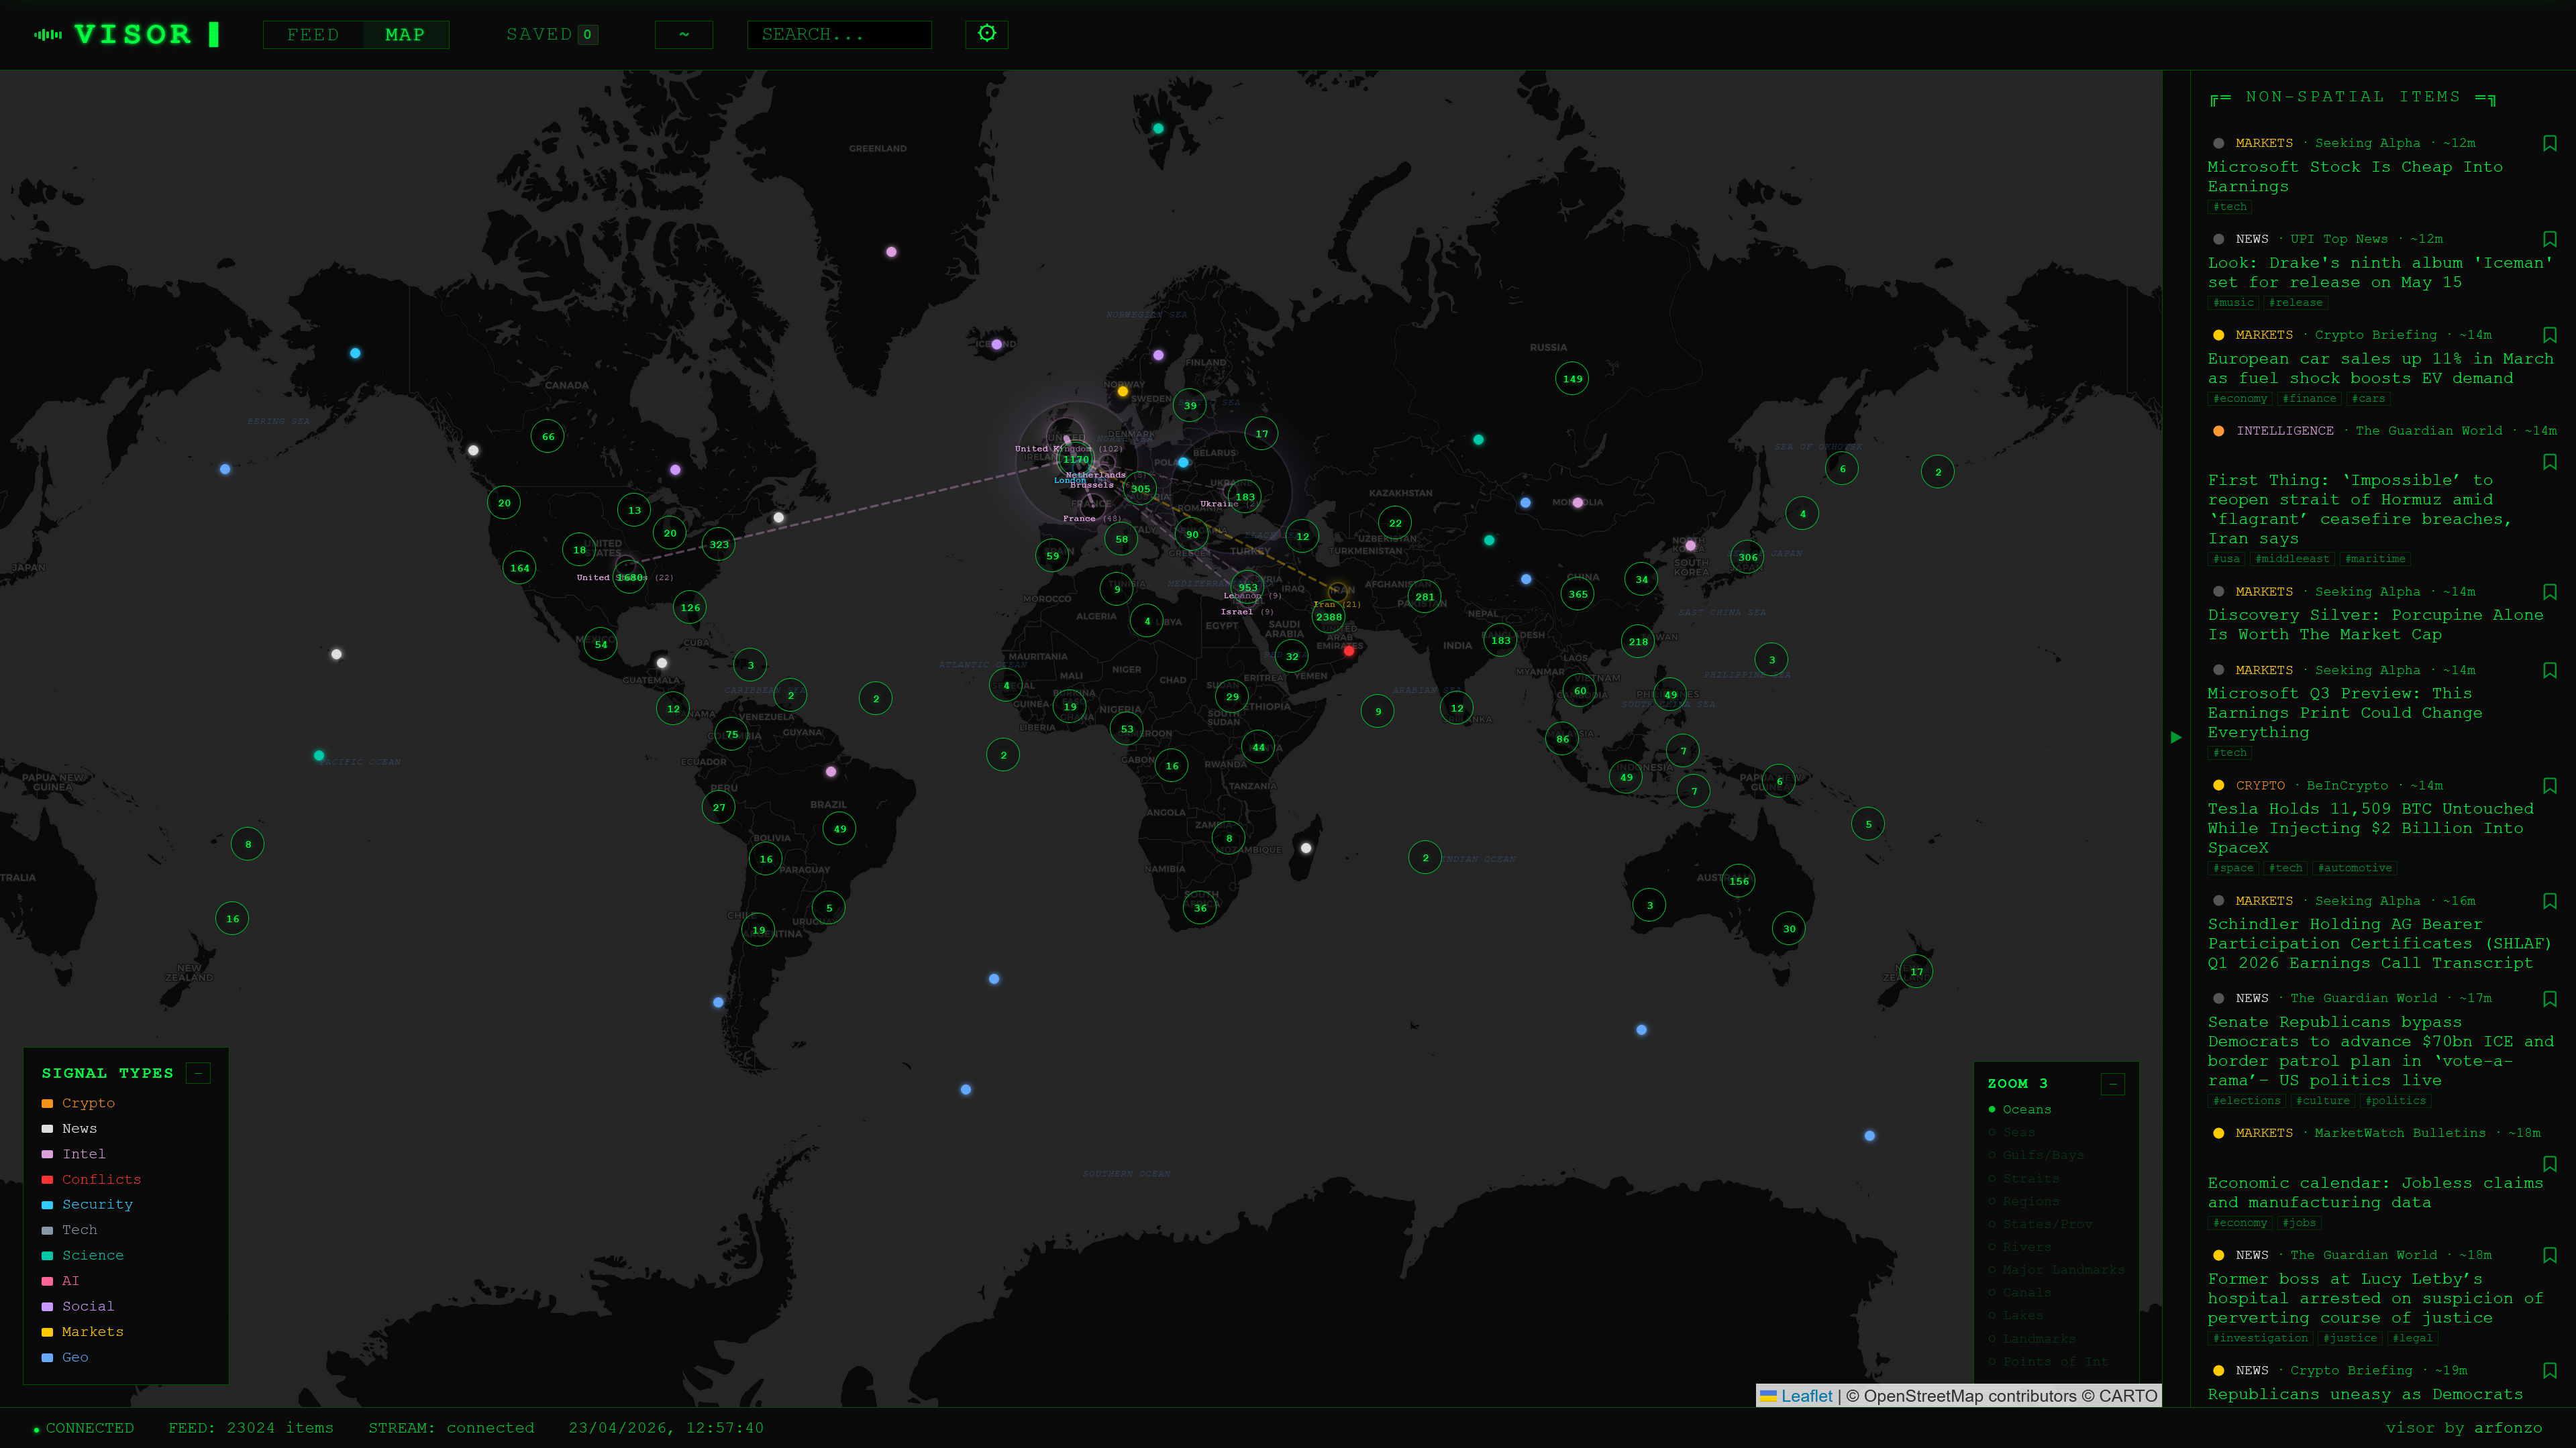Click the VISOR waveform logo icon
The height and width of the screenshot is (1448, 2576).
point(47,35)
